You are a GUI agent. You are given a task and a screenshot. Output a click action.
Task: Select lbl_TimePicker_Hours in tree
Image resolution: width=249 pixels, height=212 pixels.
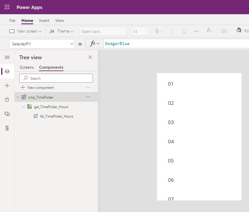[56, 116]
